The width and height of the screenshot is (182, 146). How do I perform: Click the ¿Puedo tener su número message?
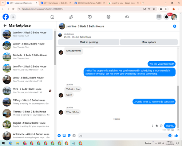coord(154,101)
